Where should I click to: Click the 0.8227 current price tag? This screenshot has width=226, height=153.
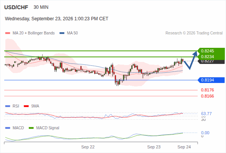pos(211,62)
